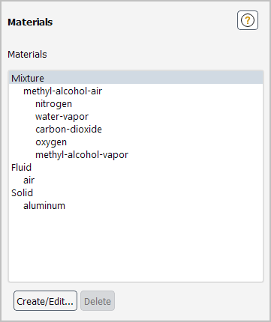Open the Create/Edit materials dialog
The image size is (271, 322).
click(x=45, y=301)
